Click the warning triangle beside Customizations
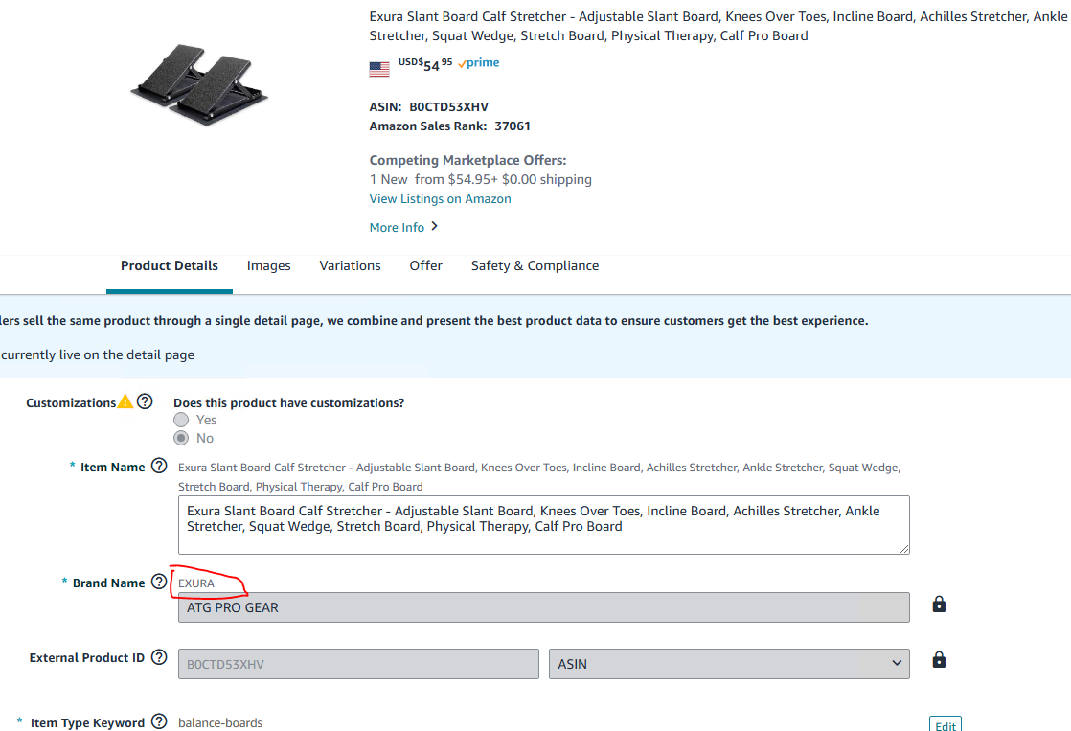Viewport: 1071px width, 731px height. click(125, 402)
